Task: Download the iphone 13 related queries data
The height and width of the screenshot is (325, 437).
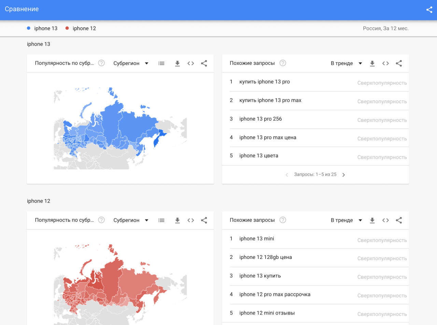Action: click(x=372, y=63)
